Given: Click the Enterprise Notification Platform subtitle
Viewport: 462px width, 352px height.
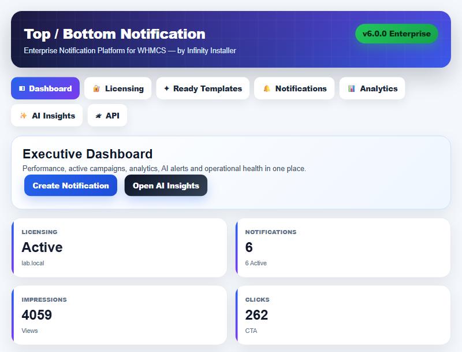Looking at the screenshot, I should (x=130, y=51).
